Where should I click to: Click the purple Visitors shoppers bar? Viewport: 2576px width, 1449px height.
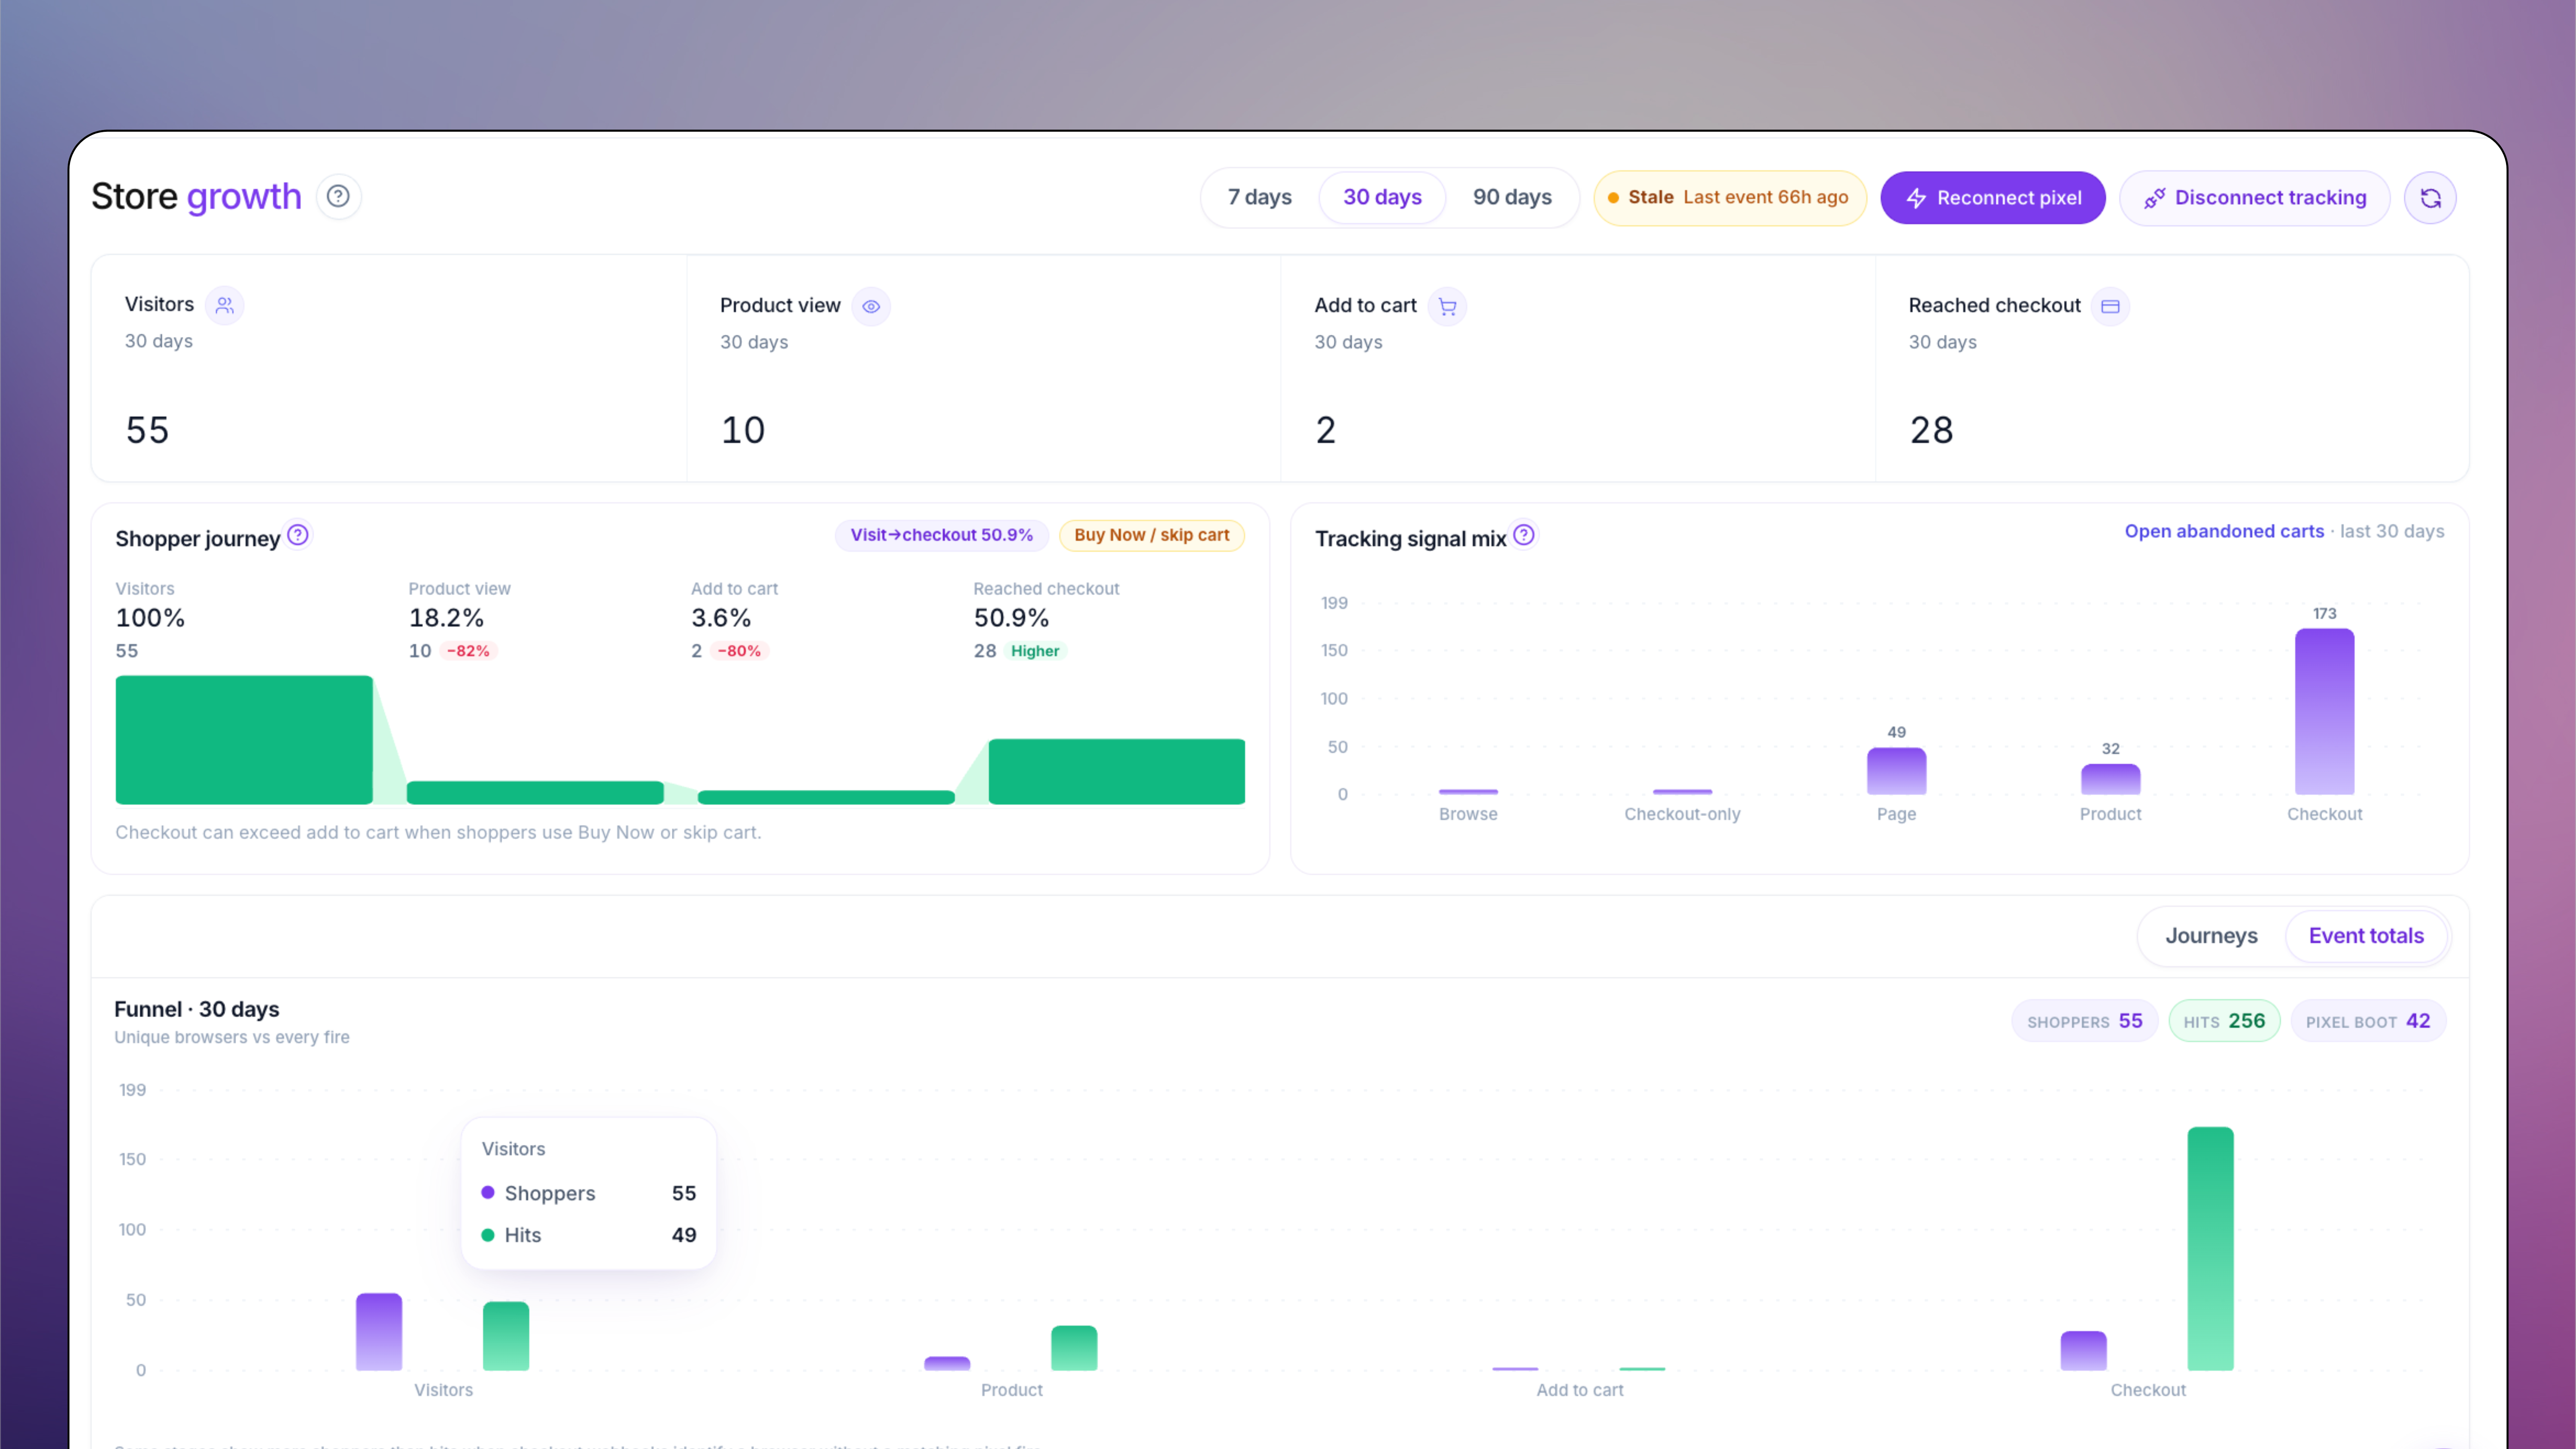click(379, 1332)
